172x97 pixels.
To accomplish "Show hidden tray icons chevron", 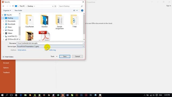I will [x=145, y=95].
